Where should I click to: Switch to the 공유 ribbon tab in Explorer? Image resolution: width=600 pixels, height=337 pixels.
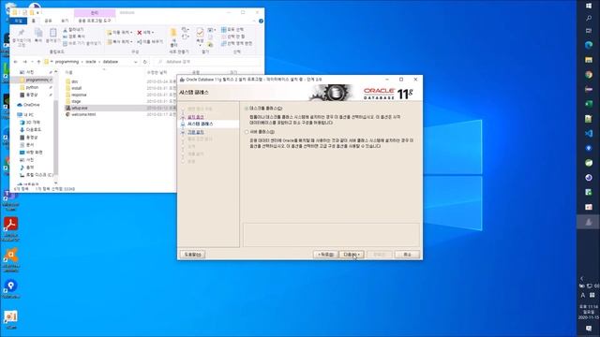click(48, 21)
